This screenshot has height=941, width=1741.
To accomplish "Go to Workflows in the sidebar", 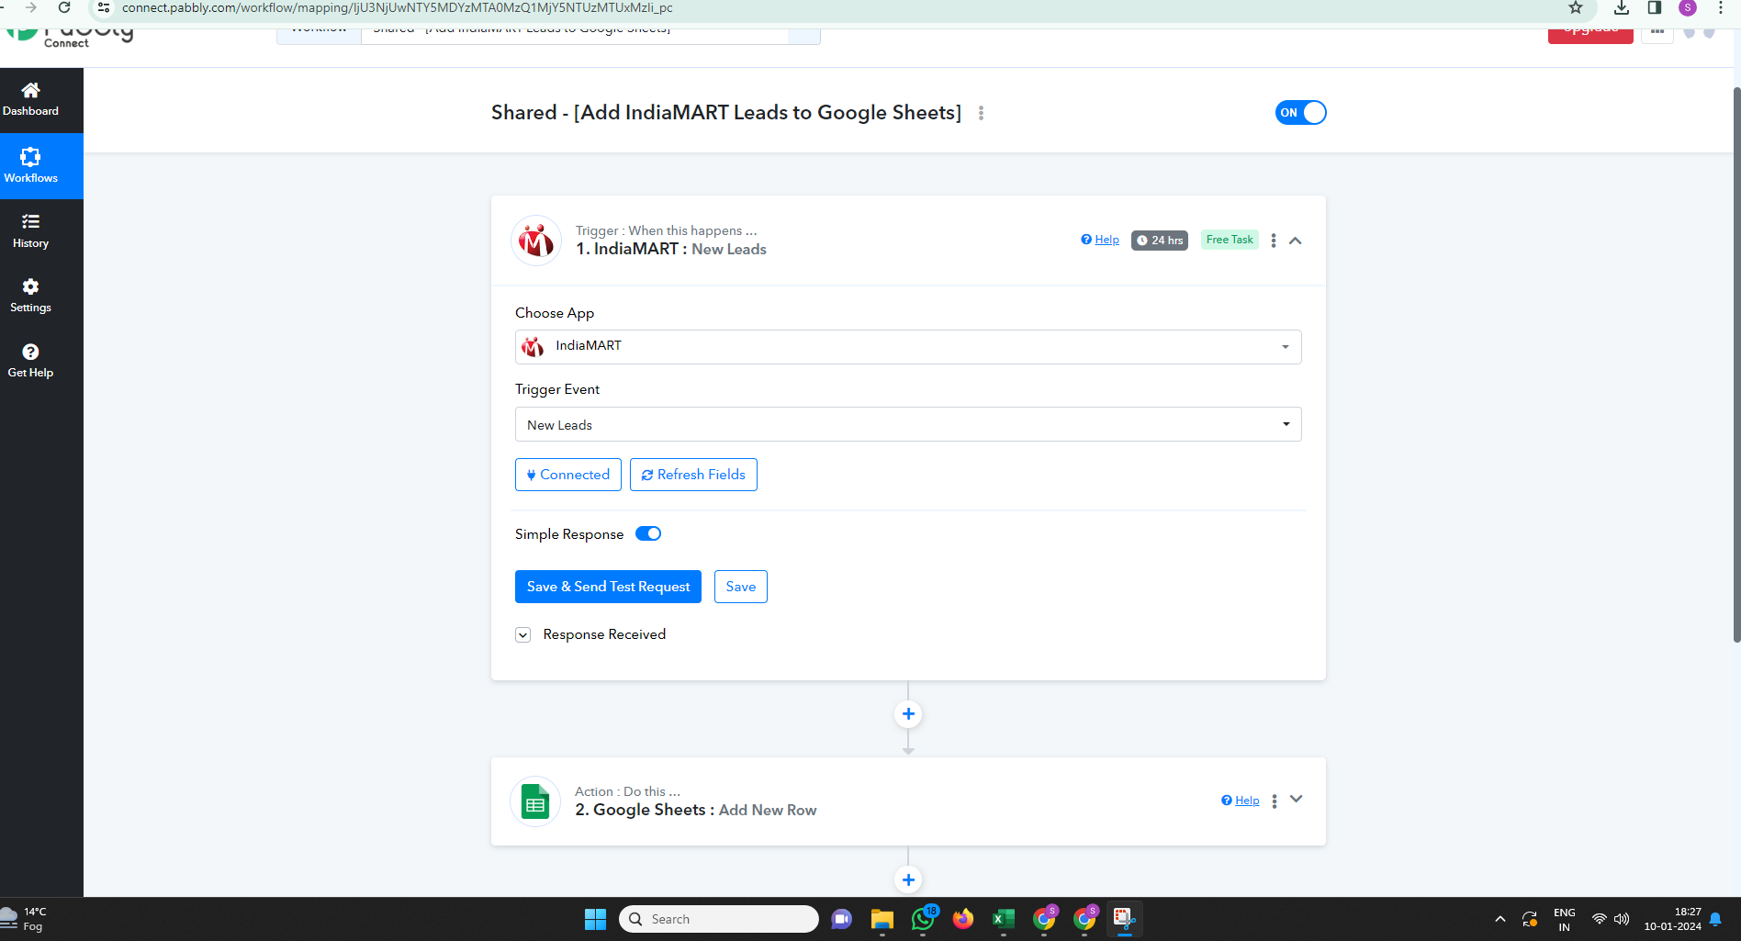I will click(x=41, y=166).
